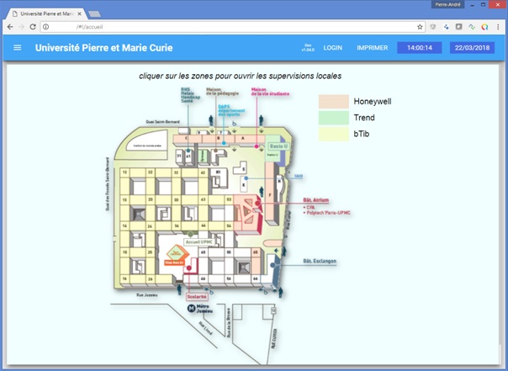The height and width of the screenshot is (371, 508).
Task: Close the Université Pierre et Marie Curie tab
Action: [x=79, y=14]
